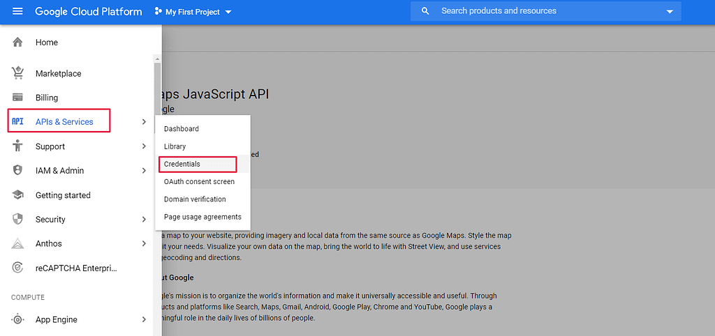This screenshot has width=715, height=336.
Task: Click the Billing card icon
Action: 18,98
